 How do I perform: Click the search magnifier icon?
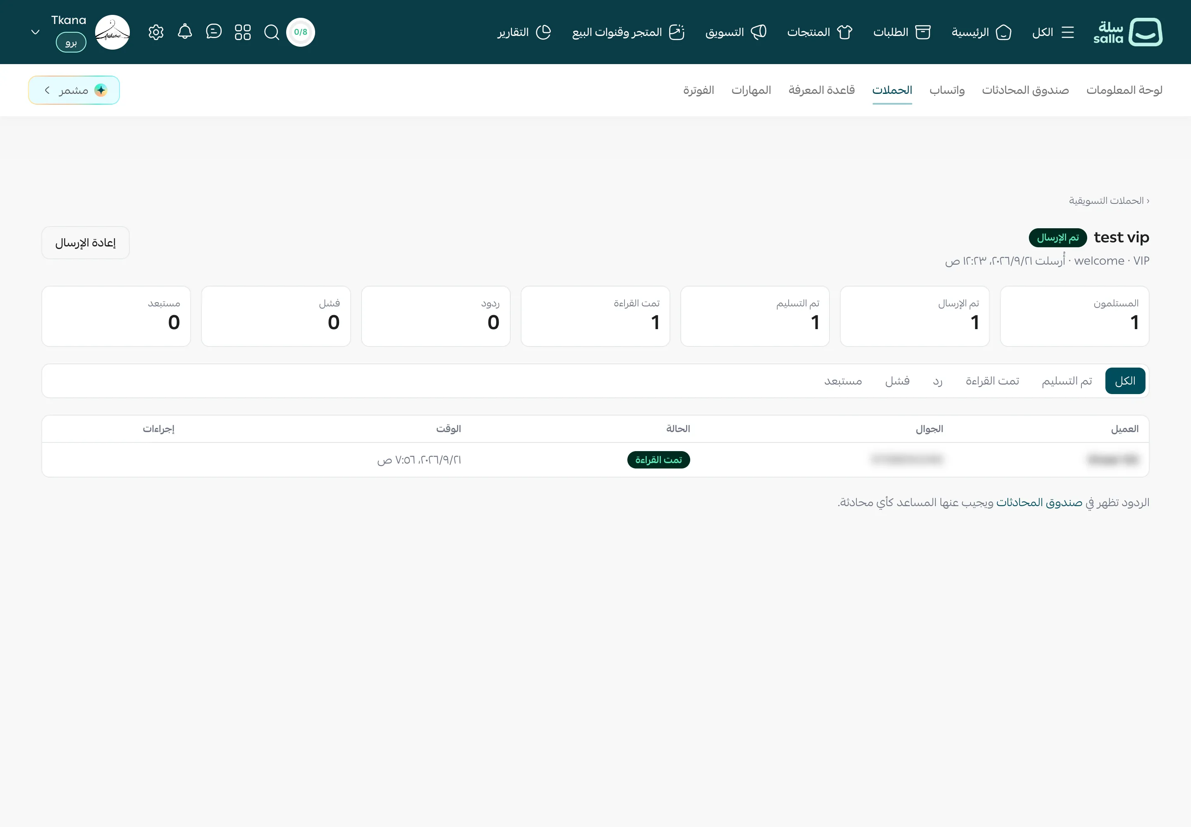pos(272,32)
